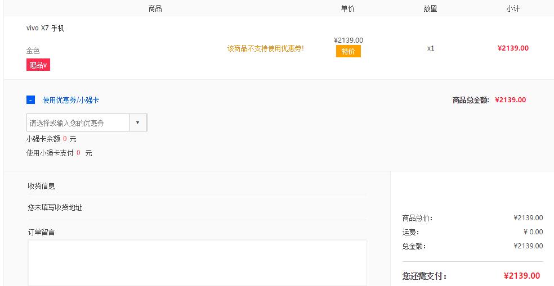Viewport: 554px width, 286px height.
Task: Click the 您未填写收货地址 message
Action: pos(55,208)
